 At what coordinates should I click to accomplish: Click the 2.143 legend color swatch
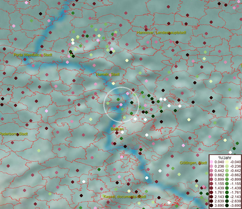[211, 197]
